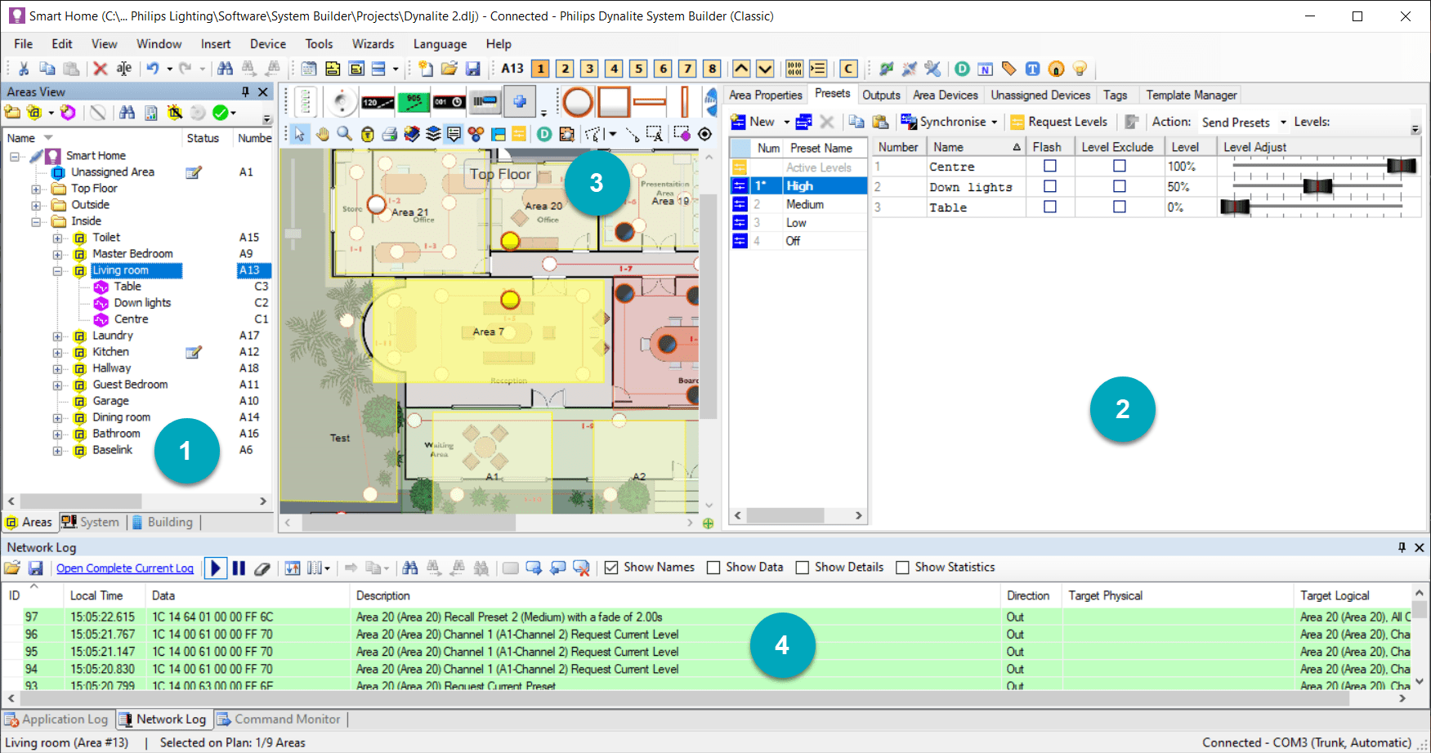Clear the log with the eraser icon
The width and height of the screenshot is (1431, 753).
click(x=262, y=568)
